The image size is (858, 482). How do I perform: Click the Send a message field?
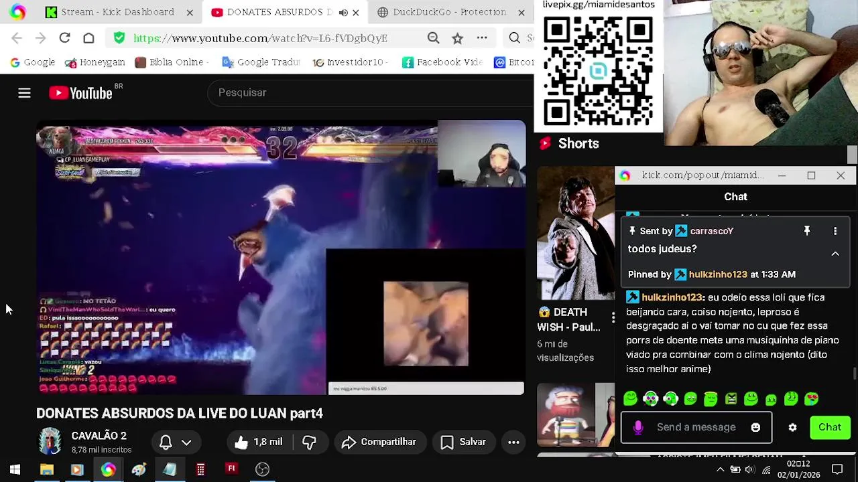(x=696, y=427)
